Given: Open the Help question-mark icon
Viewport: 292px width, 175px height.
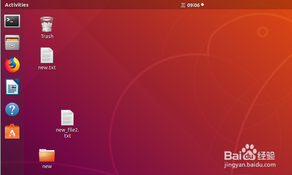Looking at the screenshot, I should (12, 110).
